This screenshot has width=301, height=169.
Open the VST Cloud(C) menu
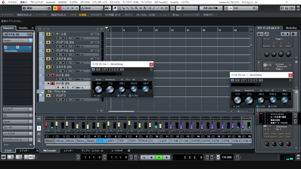tap(161, 2)
